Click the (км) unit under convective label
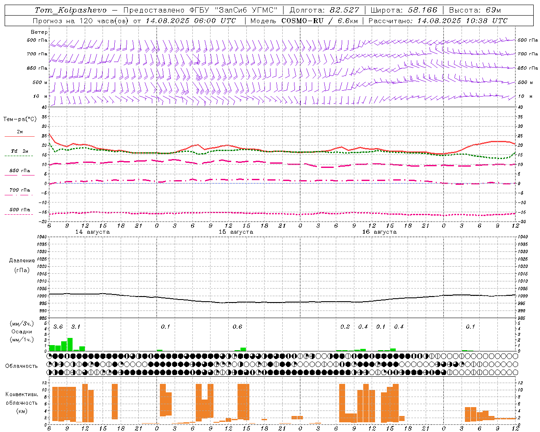Screen dimensions: 540x432 (x=22, y=411)
